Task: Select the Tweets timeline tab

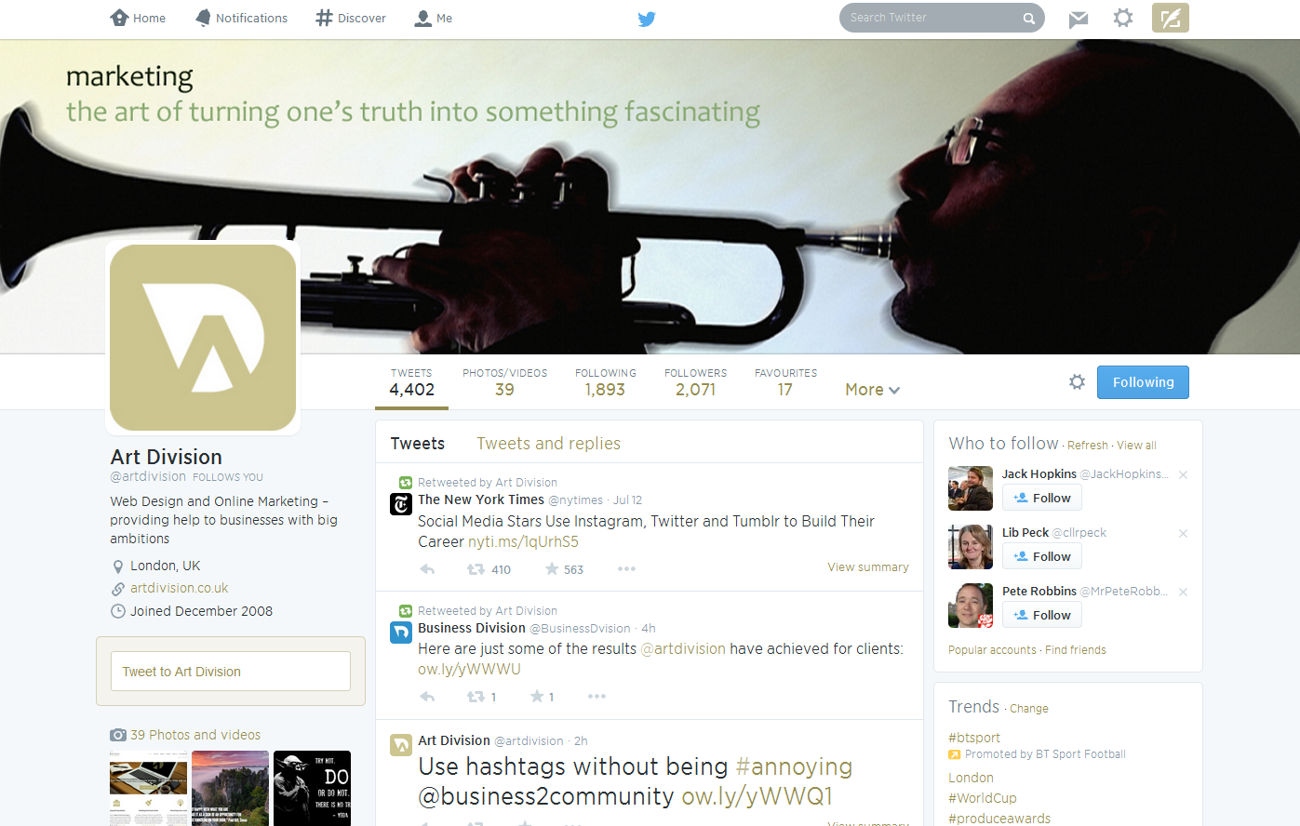Action: point(418,444)
